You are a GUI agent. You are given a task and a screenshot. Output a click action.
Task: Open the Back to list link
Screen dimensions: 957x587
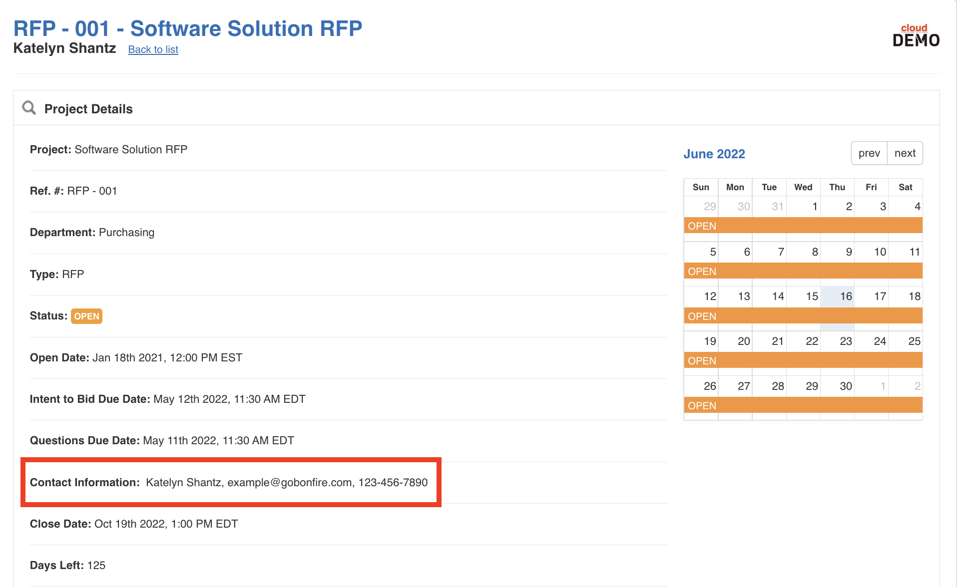pos(153,49)
